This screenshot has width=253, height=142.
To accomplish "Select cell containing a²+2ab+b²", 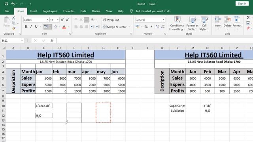I will [44, 106].
